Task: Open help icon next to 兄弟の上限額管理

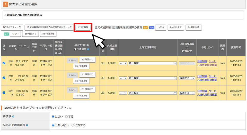Action: point(27,125)
